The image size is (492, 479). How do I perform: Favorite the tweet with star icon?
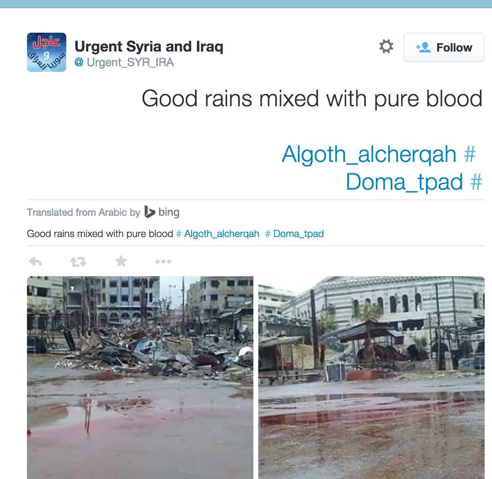(121, 261)
